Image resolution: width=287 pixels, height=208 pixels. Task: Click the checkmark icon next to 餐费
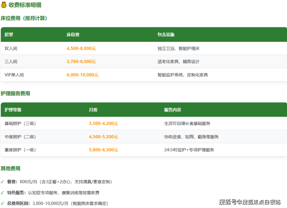[3, 182]
